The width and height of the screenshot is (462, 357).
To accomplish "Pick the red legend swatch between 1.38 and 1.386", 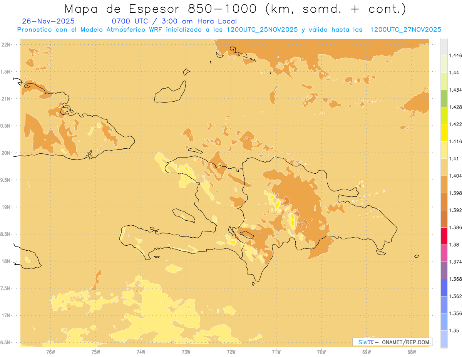I will coord(444,236).
